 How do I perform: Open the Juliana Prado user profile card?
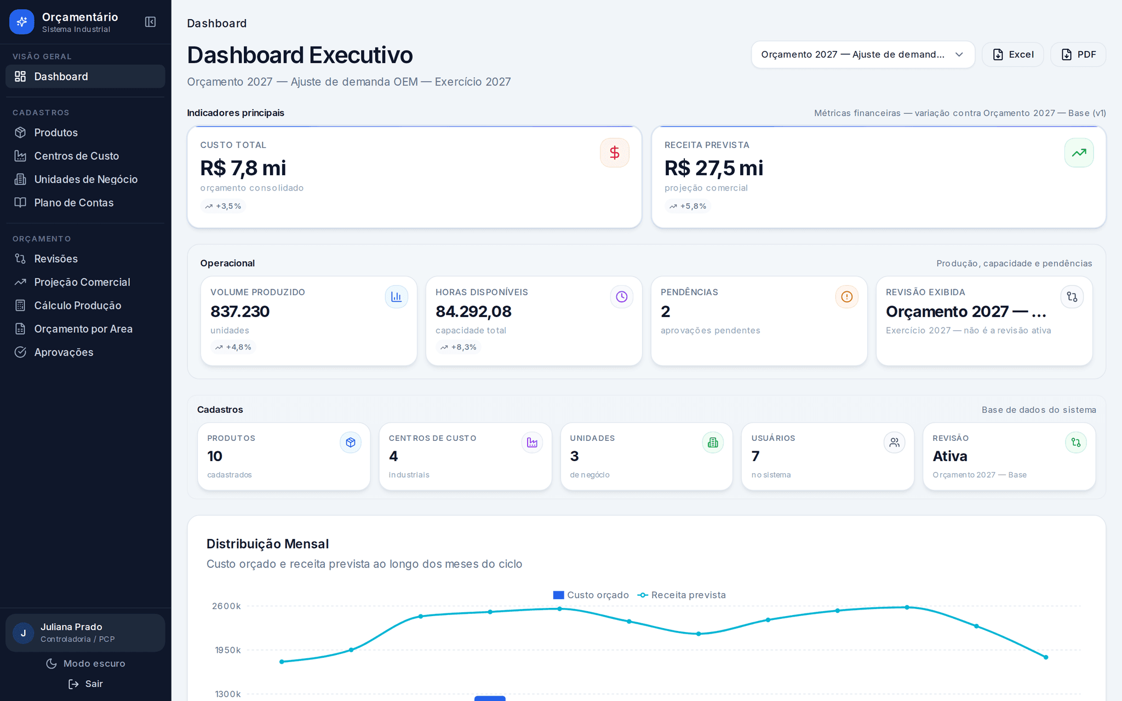point(85,633)
